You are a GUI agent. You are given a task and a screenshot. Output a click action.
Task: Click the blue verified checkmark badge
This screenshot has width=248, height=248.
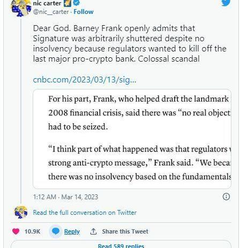coord(77,3)
